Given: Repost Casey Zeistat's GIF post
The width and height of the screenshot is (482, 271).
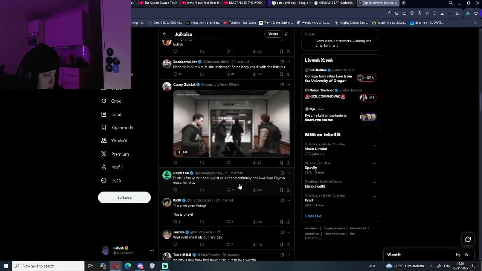Looking at the screenshot, I should (202, 163).
